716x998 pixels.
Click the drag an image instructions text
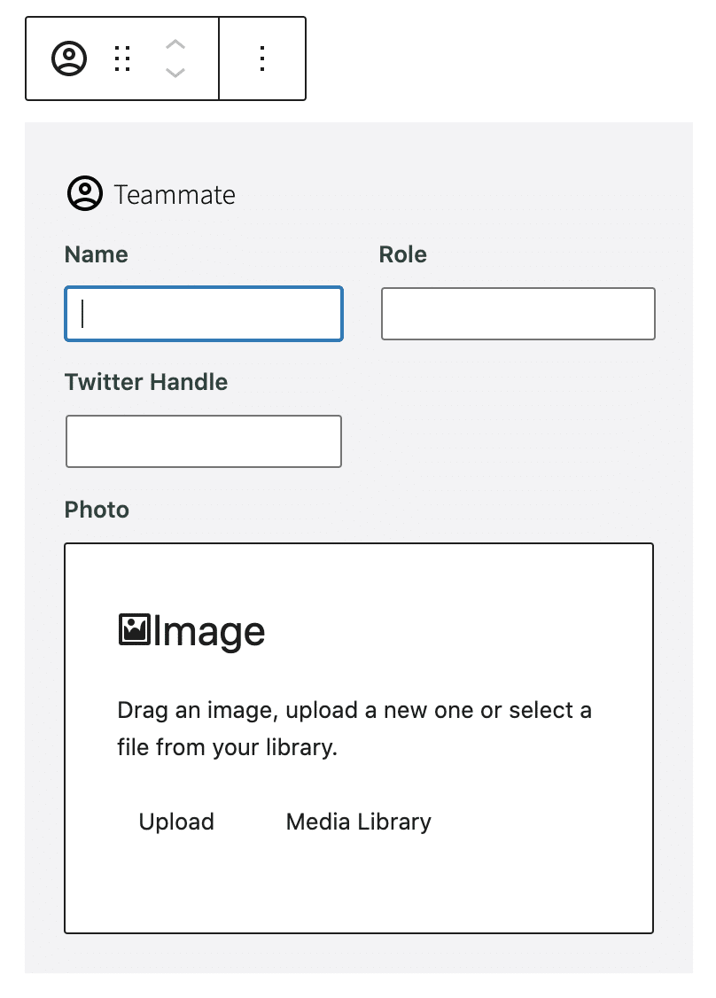[354, 729]
